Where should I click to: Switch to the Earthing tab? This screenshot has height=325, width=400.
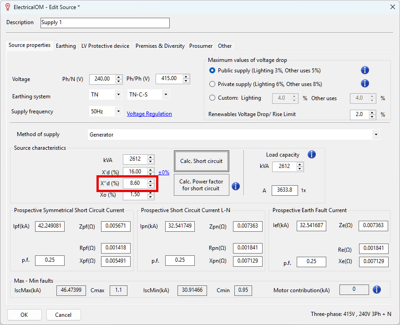coord(66,46)
